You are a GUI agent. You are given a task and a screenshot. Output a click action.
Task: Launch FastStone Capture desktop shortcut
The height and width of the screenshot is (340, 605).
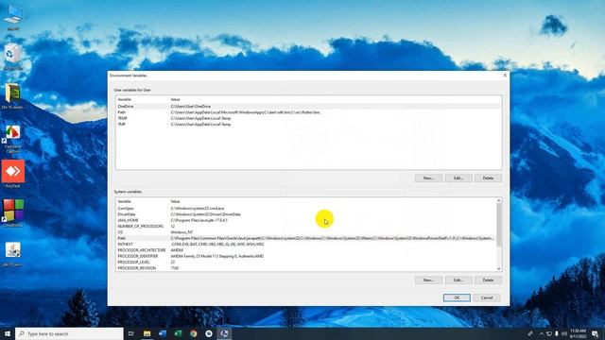click(x=12, y=139)
